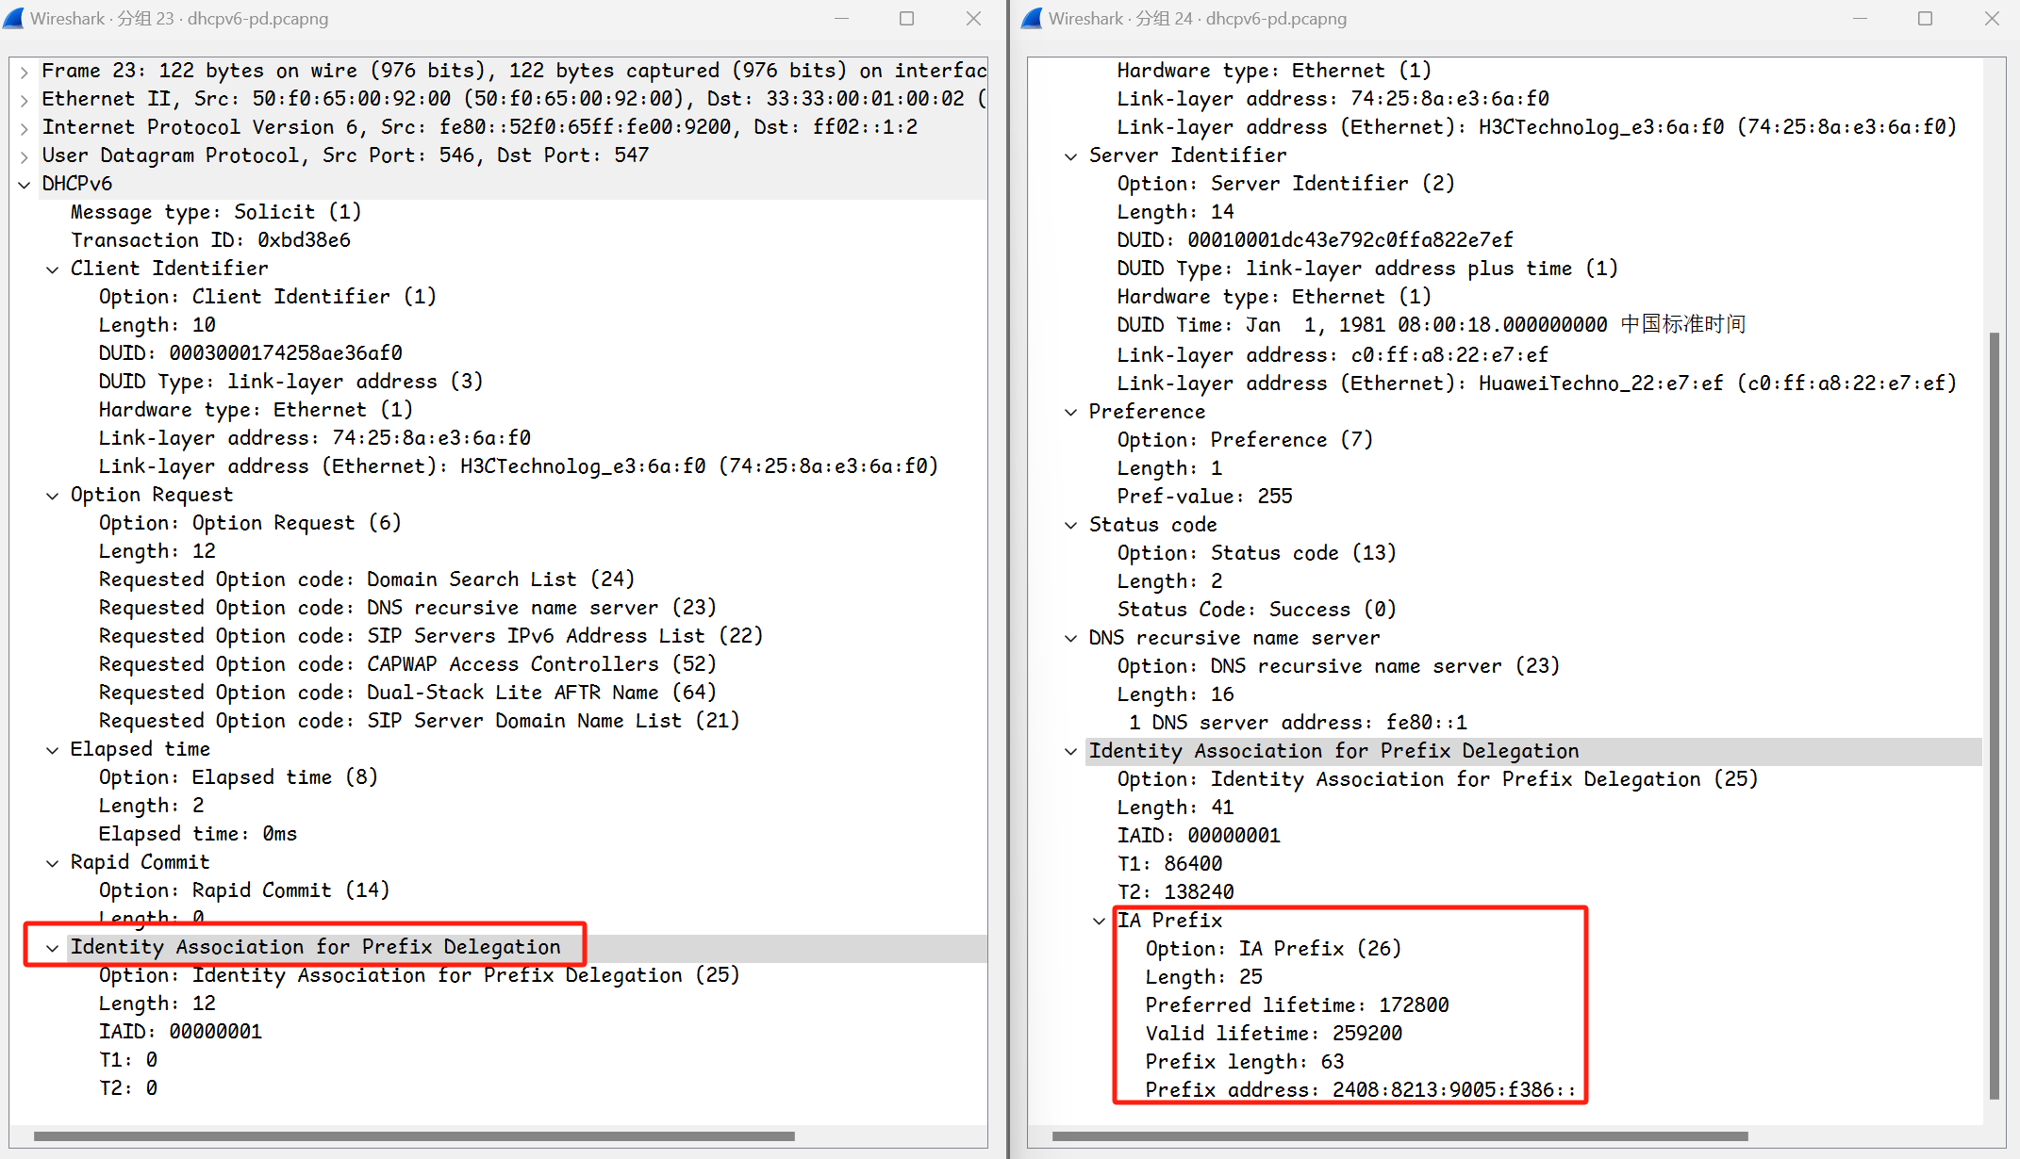Select 'Link-layer address: c0:ff:a8:22:e7:ef' row

tap(1333, 355)
